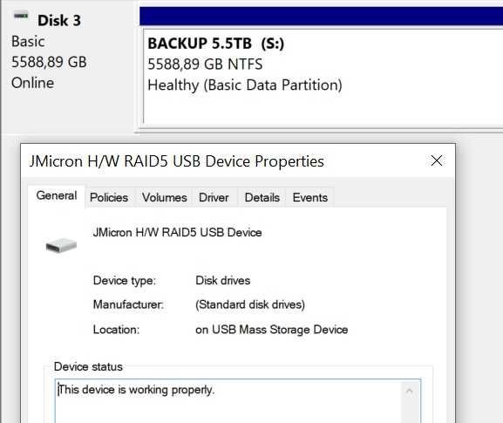Select the General tab
This screenshot has height=423, width=503.
click(57, 195)
